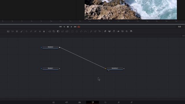Add an Ellipse mask node

coord(77,31)
